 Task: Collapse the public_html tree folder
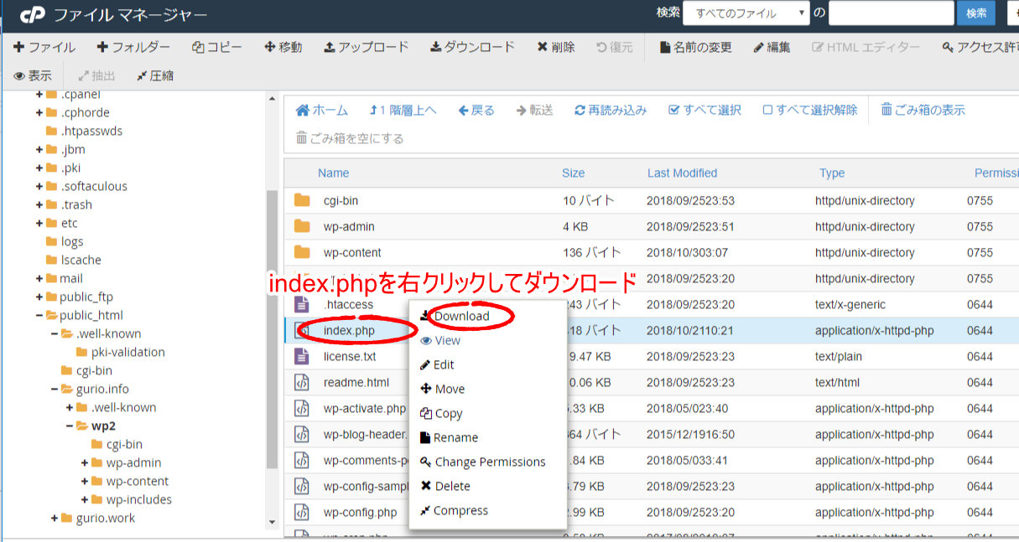coord(39,315)
